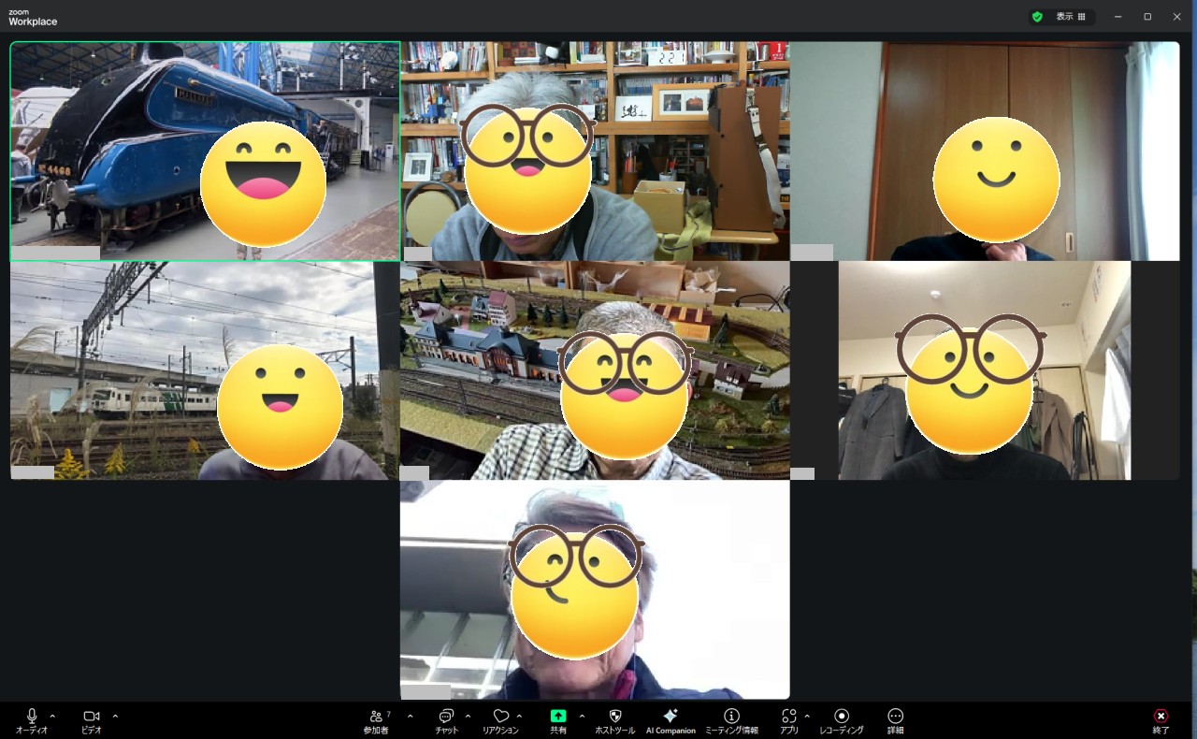Open the 参加者 participants panel
1197x739 pixels.
[x=376, y=717]
